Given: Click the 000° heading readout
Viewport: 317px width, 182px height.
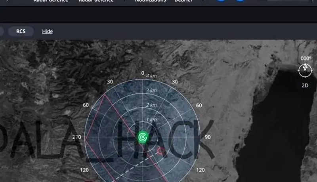Looking at the screenshot, I should tap(306, 58).
